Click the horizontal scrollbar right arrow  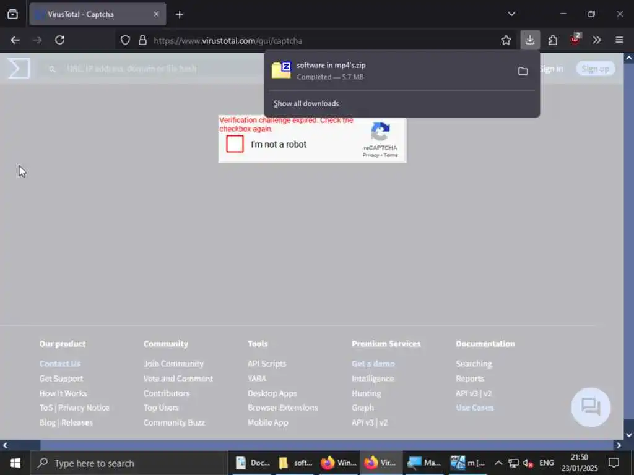tap(619, 445)
